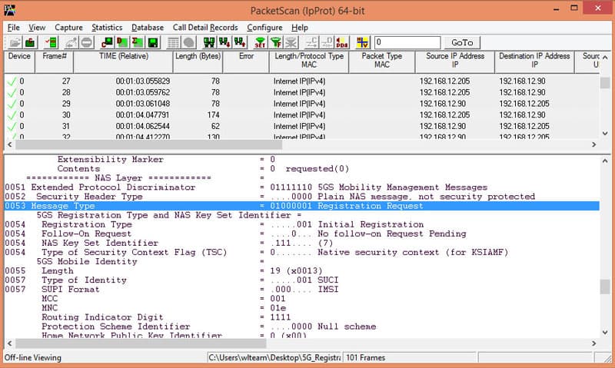Click the decode pane scroll-up arrow
Viewport: 615px width, 368px height.
click(x=605, y=161)
